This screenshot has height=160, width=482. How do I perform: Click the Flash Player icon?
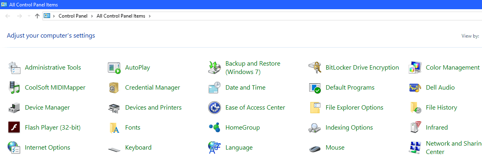(x=14, y=128)
